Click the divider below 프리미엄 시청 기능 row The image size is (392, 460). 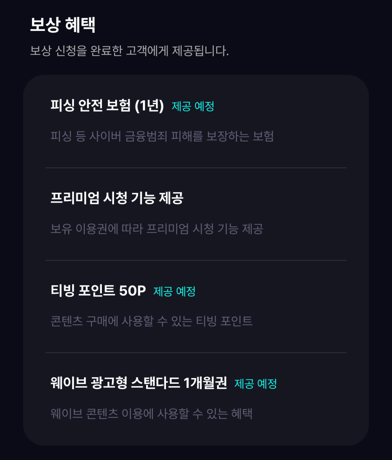tap(196, 260)
